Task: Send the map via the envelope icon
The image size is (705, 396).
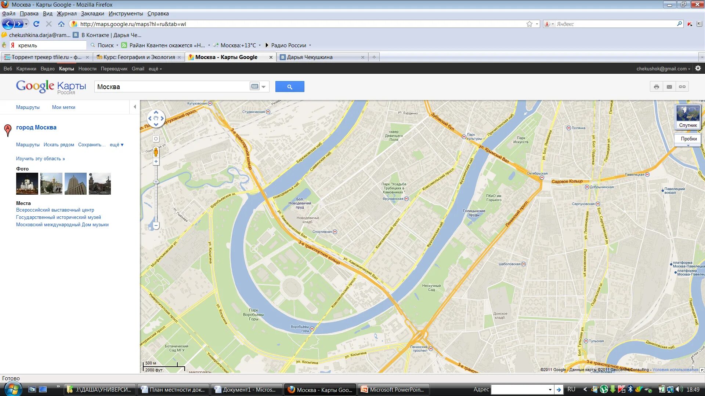Action: coord(669,87)
